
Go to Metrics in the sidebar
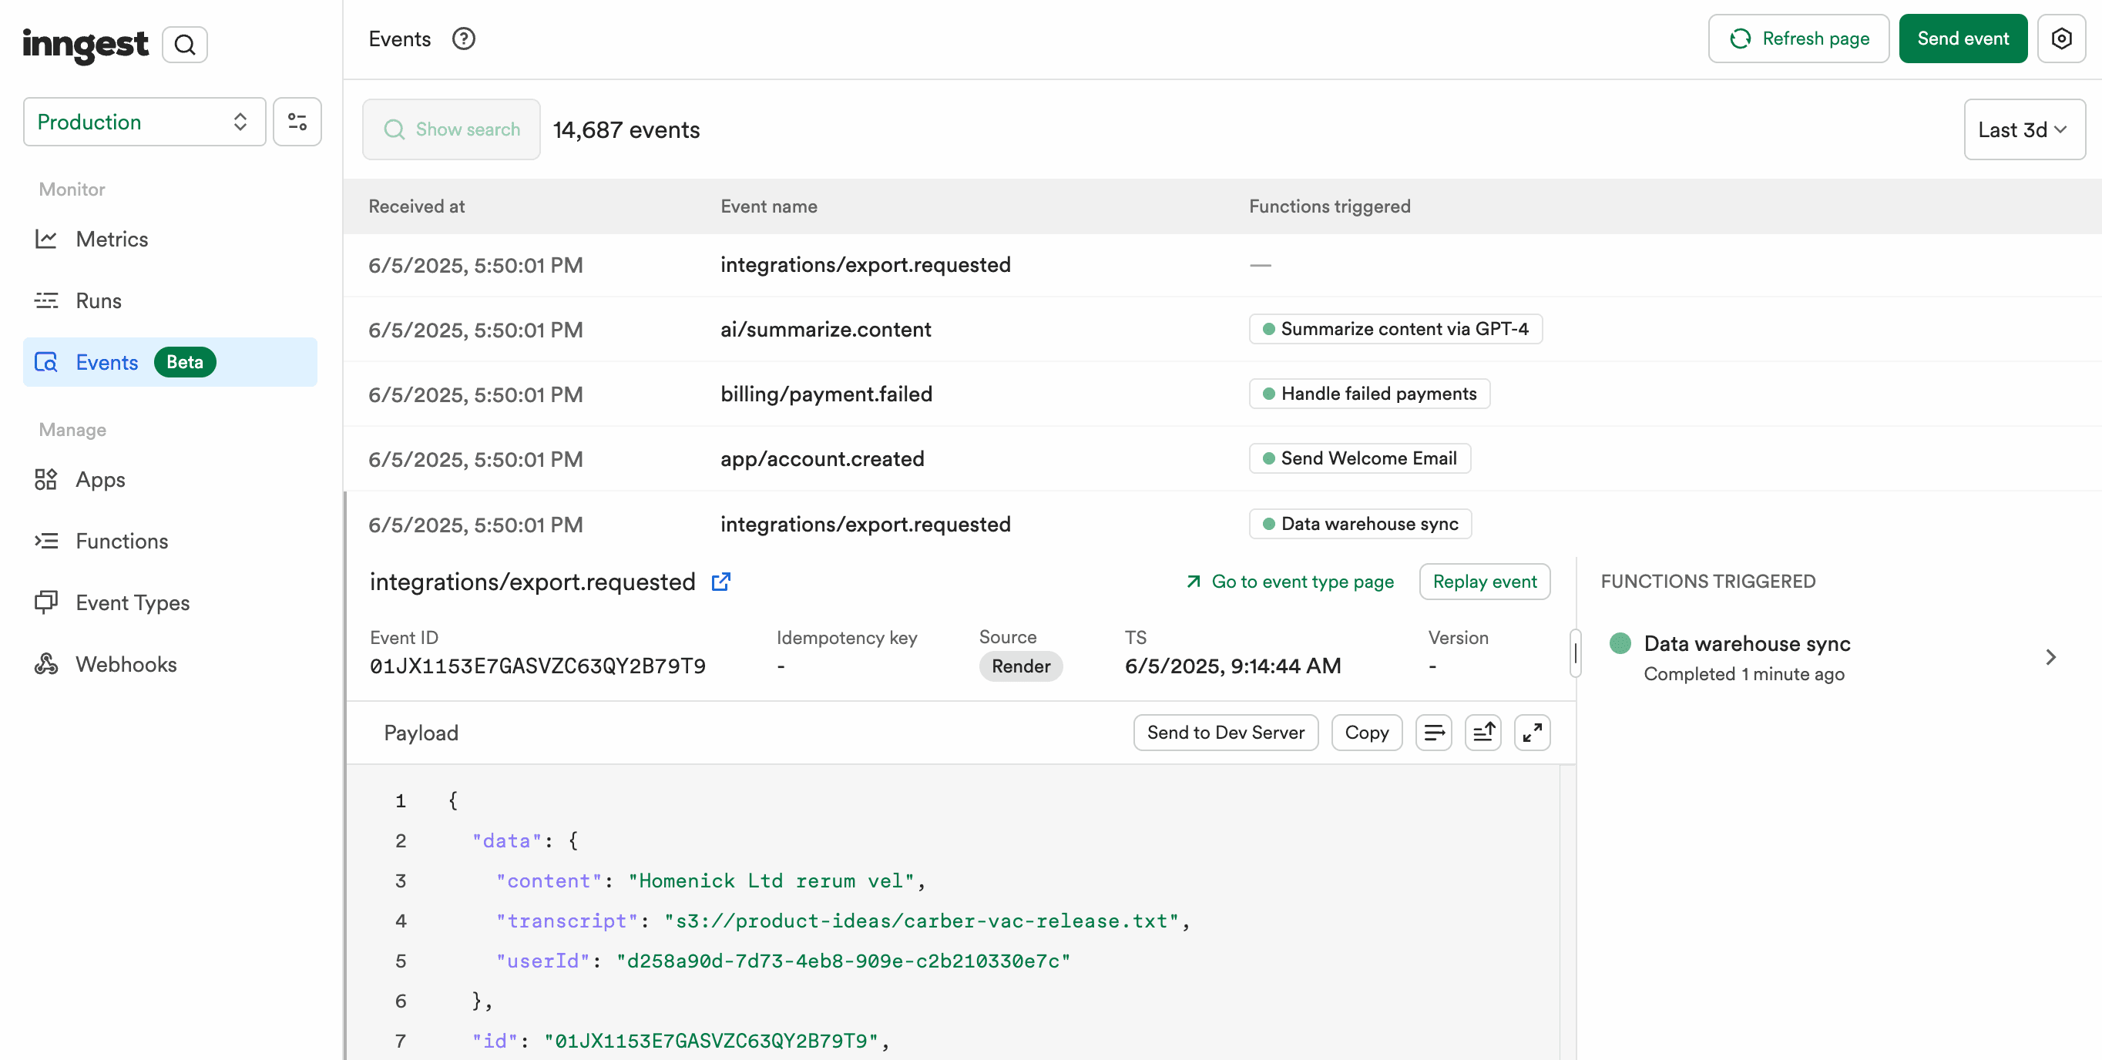click(112, 239)
